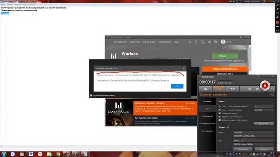
Task: Open the music icon in Game Center
Action: tap(196, 42)
